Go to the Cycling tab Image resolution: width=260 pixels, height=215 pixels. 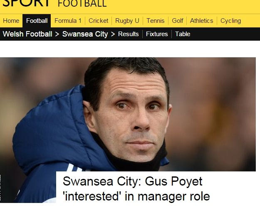(x=230, y=21)
